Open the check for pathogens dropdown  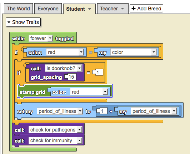click(x=55, y=130)
